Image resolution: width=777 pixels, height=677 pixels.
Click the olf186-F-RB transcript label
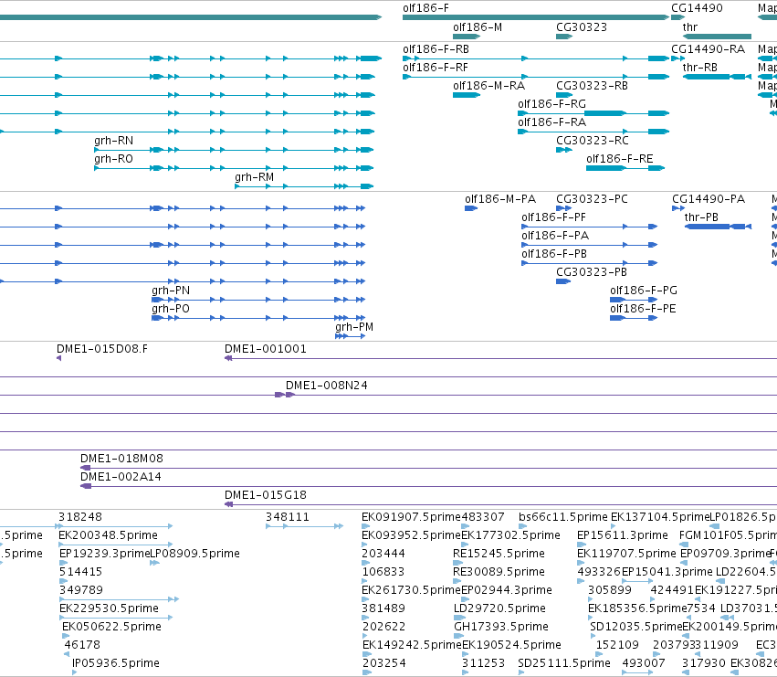click(x=436, y=49)
